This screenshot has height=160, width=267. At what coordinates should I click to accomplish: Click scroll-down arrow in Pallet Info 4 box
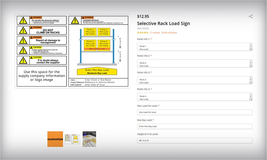coord(250,97)
